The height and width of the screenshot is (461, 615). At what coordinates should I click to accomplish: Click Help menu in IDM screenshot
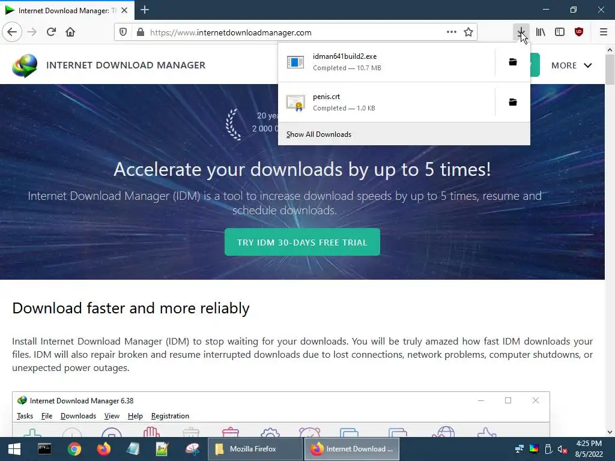pyautogui.click(x=135, y=416)
